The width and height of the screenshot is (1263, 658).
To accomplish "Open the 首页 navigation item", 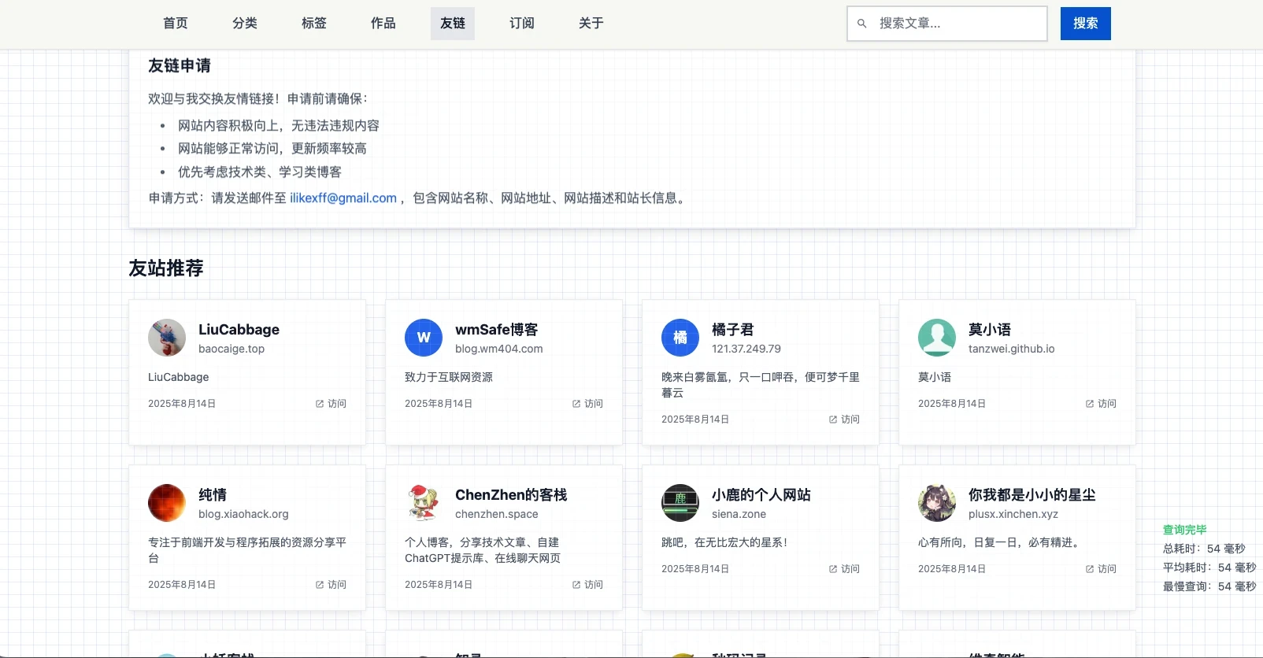I will [176, 24].
